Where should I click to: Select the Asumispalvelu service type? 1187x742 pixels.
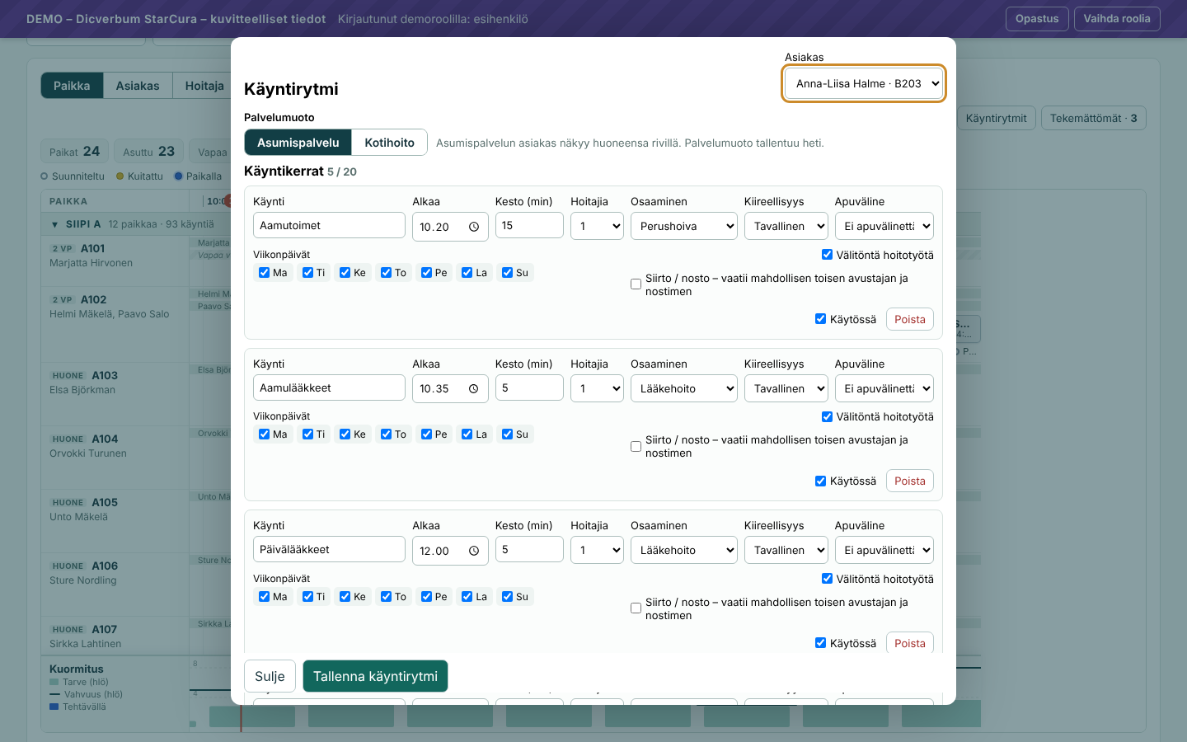(298, 143)
